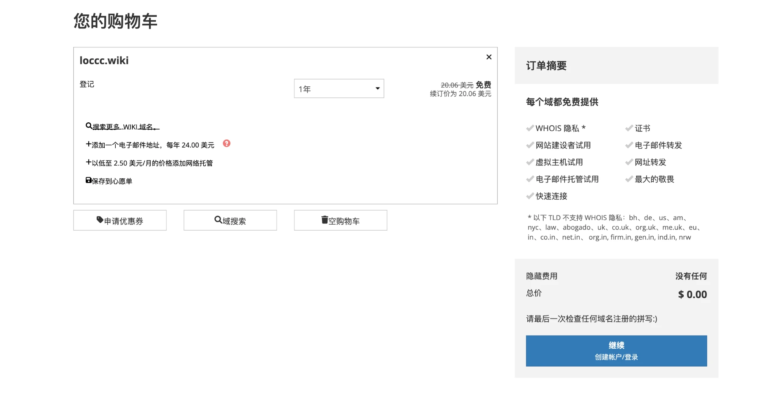Click 以低至 2.50 美元/月 hosting offer text
The height and width of the screenshot is (395, 777).
[x=152, y=163]
